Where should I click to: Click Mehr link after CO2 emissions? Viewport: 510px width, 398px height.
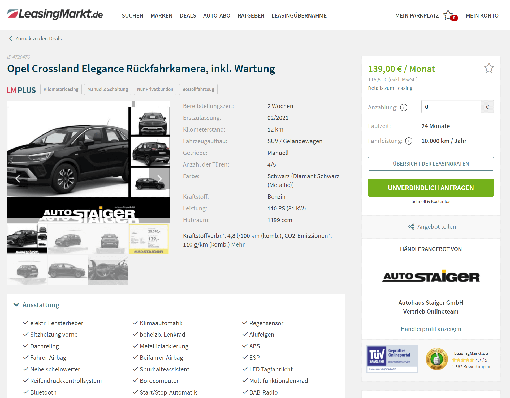pyautogui.click(x=238, y=244)
